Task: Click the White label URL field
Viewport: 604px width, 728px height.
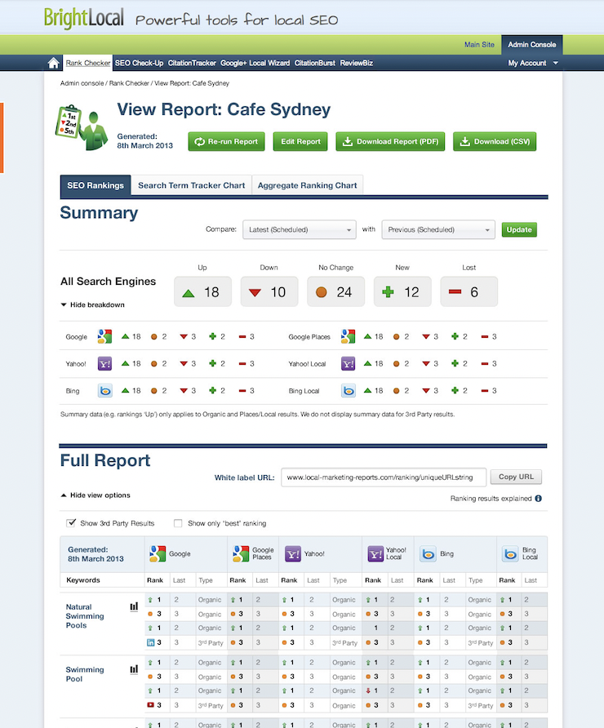Action: coord(384,477)
